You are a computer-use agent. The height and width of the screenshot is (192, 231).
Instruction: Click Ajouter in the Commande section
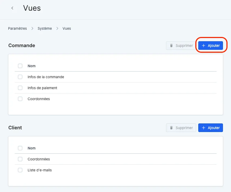click(211, 46)
